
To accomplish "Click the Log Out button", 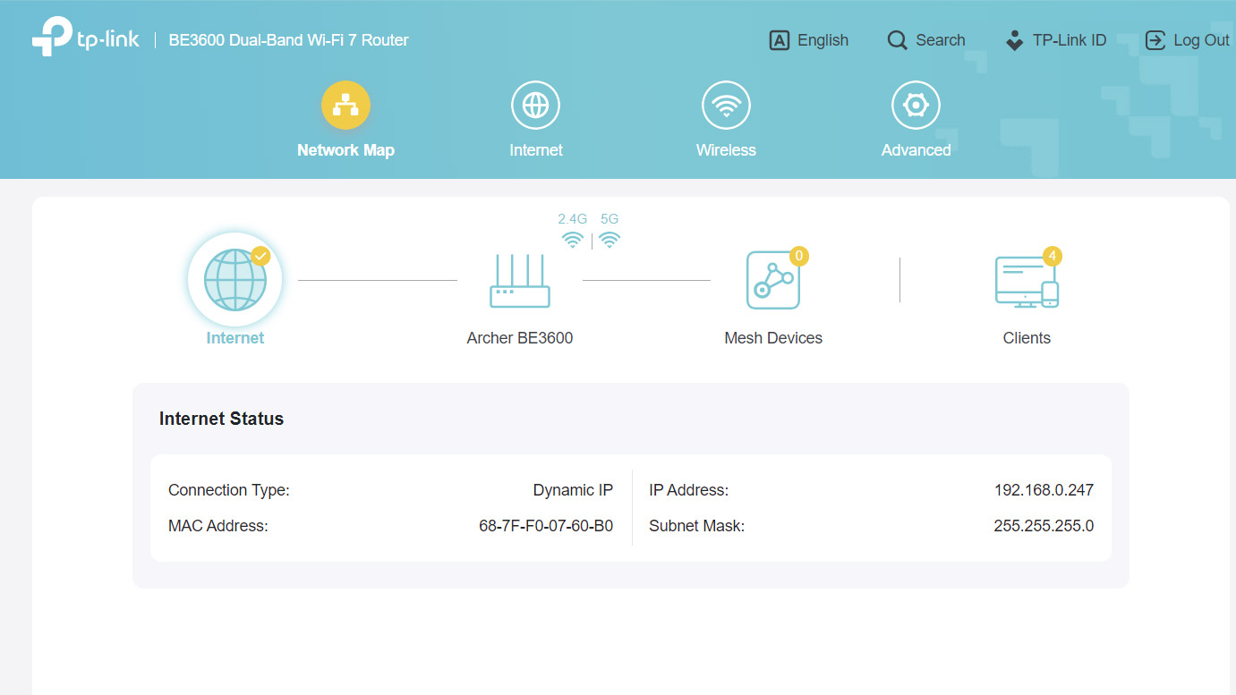I will tap(1188, 40).
